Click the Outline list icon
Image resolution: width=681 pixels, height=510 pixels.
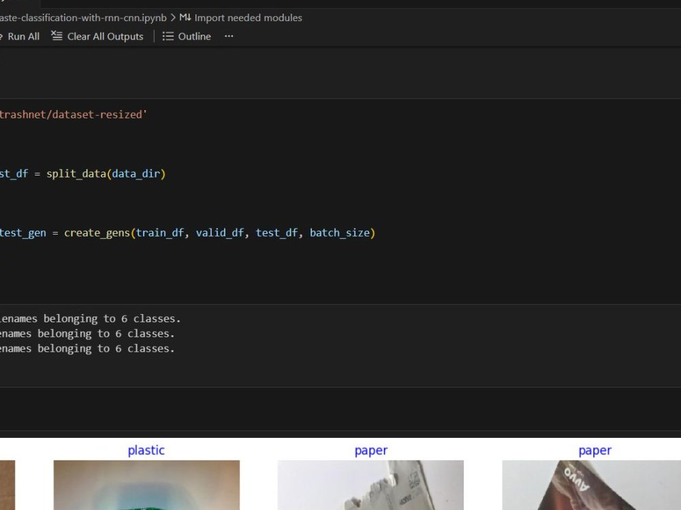click(168, 37)
